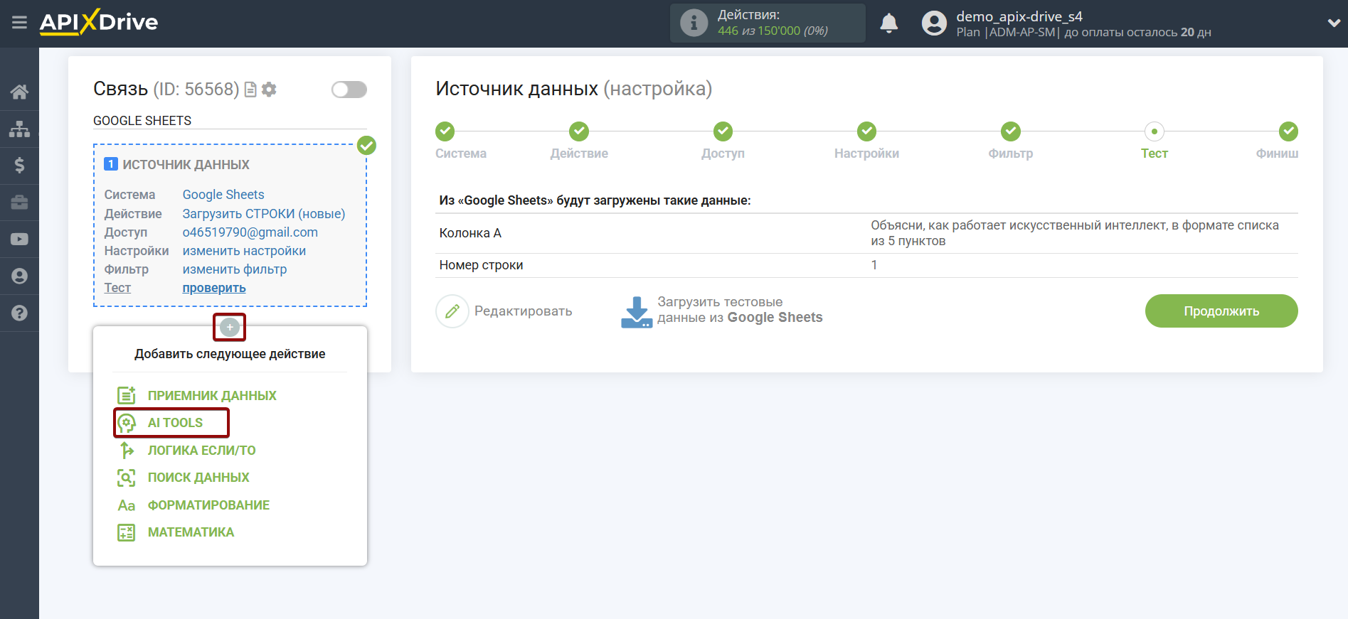This screenshot has width=1348, height=619.
Task: Open the notifications bell
Action: [x=888, y=23]
